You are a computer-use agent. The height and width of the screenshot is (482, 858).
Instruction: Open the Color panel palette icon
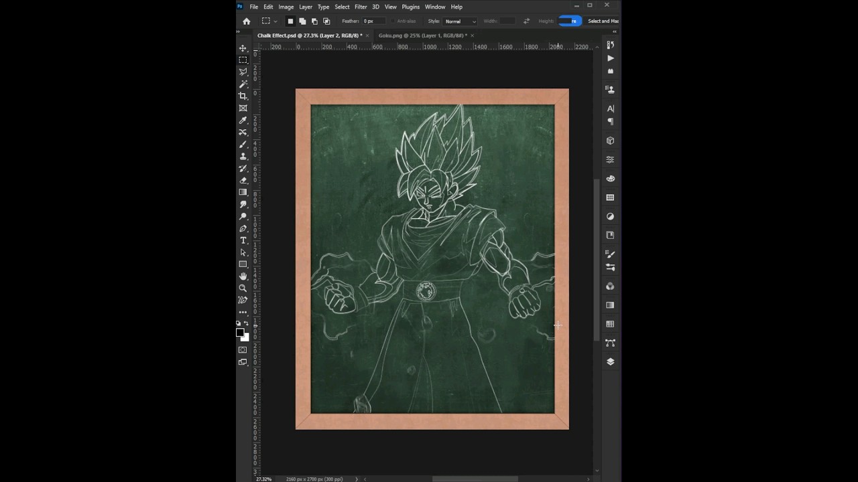point(610,179)
